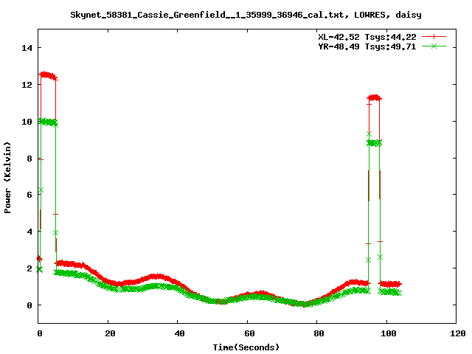Image resolution: width=472 pixels, height=354 pixels.
Task: Click y-axis tick label 8
Action: pyautogui.click(x=29, y=159)
